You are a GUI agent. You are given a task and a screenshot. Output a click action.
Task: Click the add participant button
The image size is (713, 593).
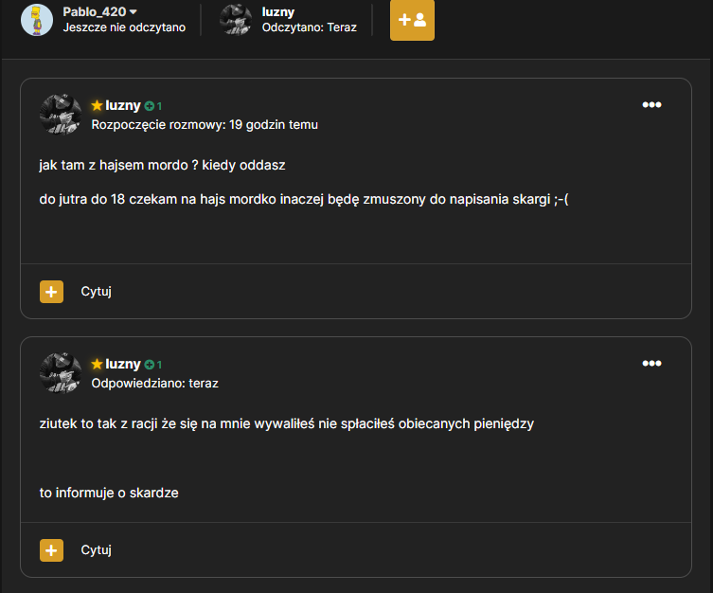[412, 20]
